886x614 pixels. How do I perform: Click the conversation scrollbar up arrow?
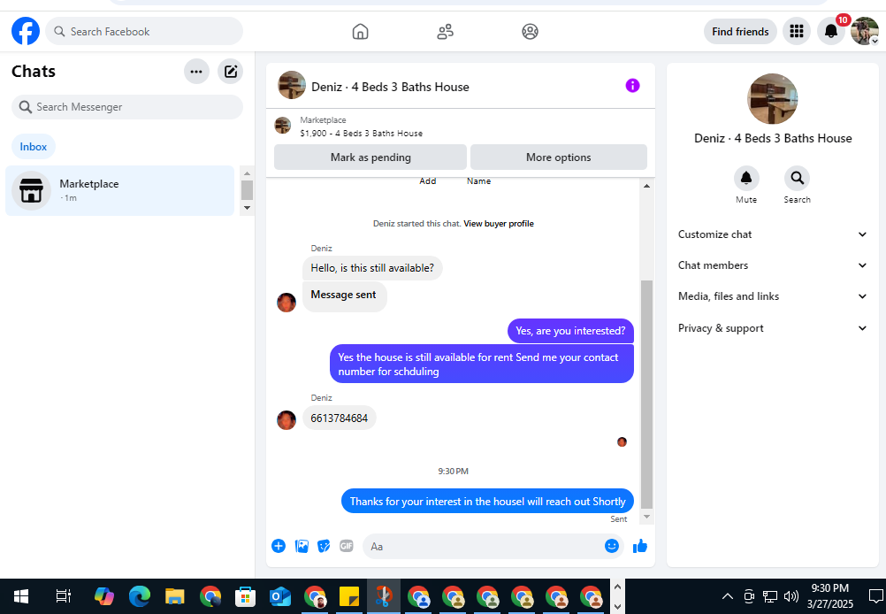pyautogui.click(x=646, y=186)
